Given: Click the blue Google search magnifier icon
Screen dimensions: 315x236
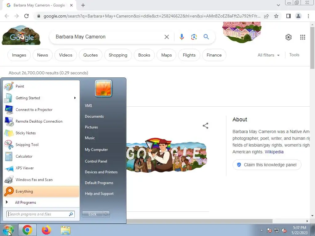Looking at the screenshot, I should click(206, 37).
